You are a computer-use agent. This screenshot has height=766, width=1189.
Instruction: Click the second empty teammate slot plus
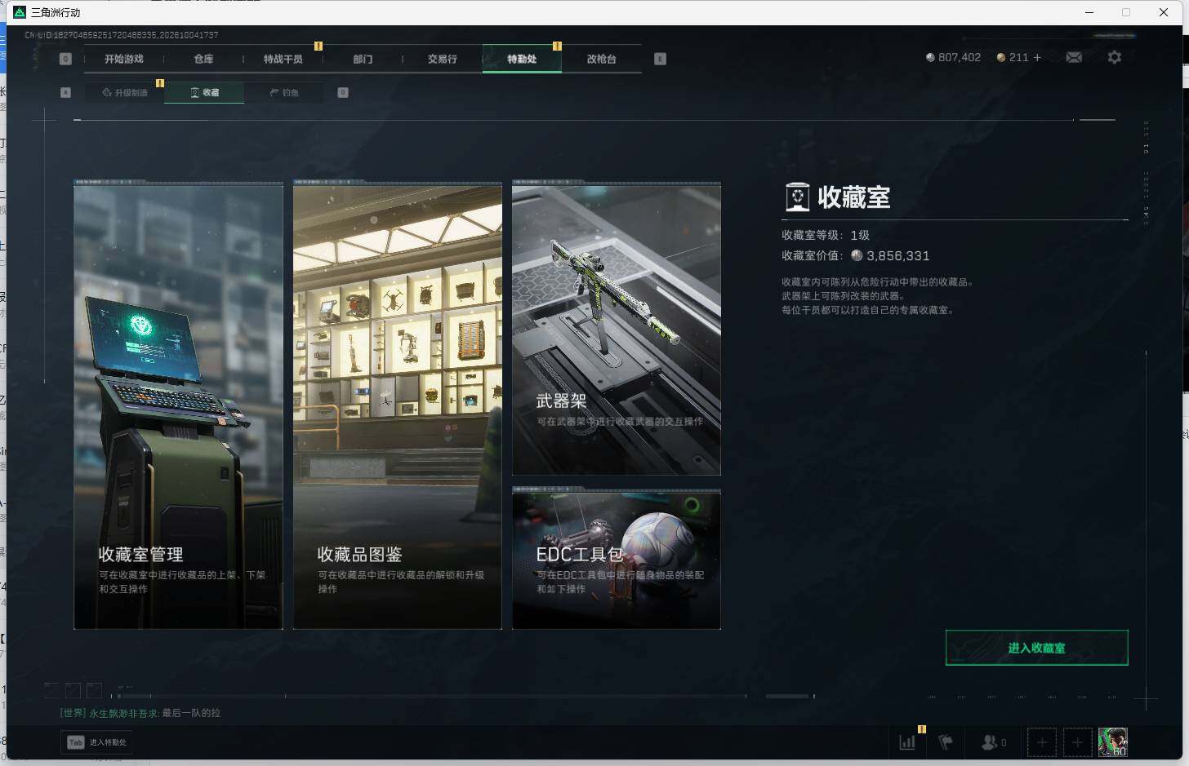(1077, 742)
